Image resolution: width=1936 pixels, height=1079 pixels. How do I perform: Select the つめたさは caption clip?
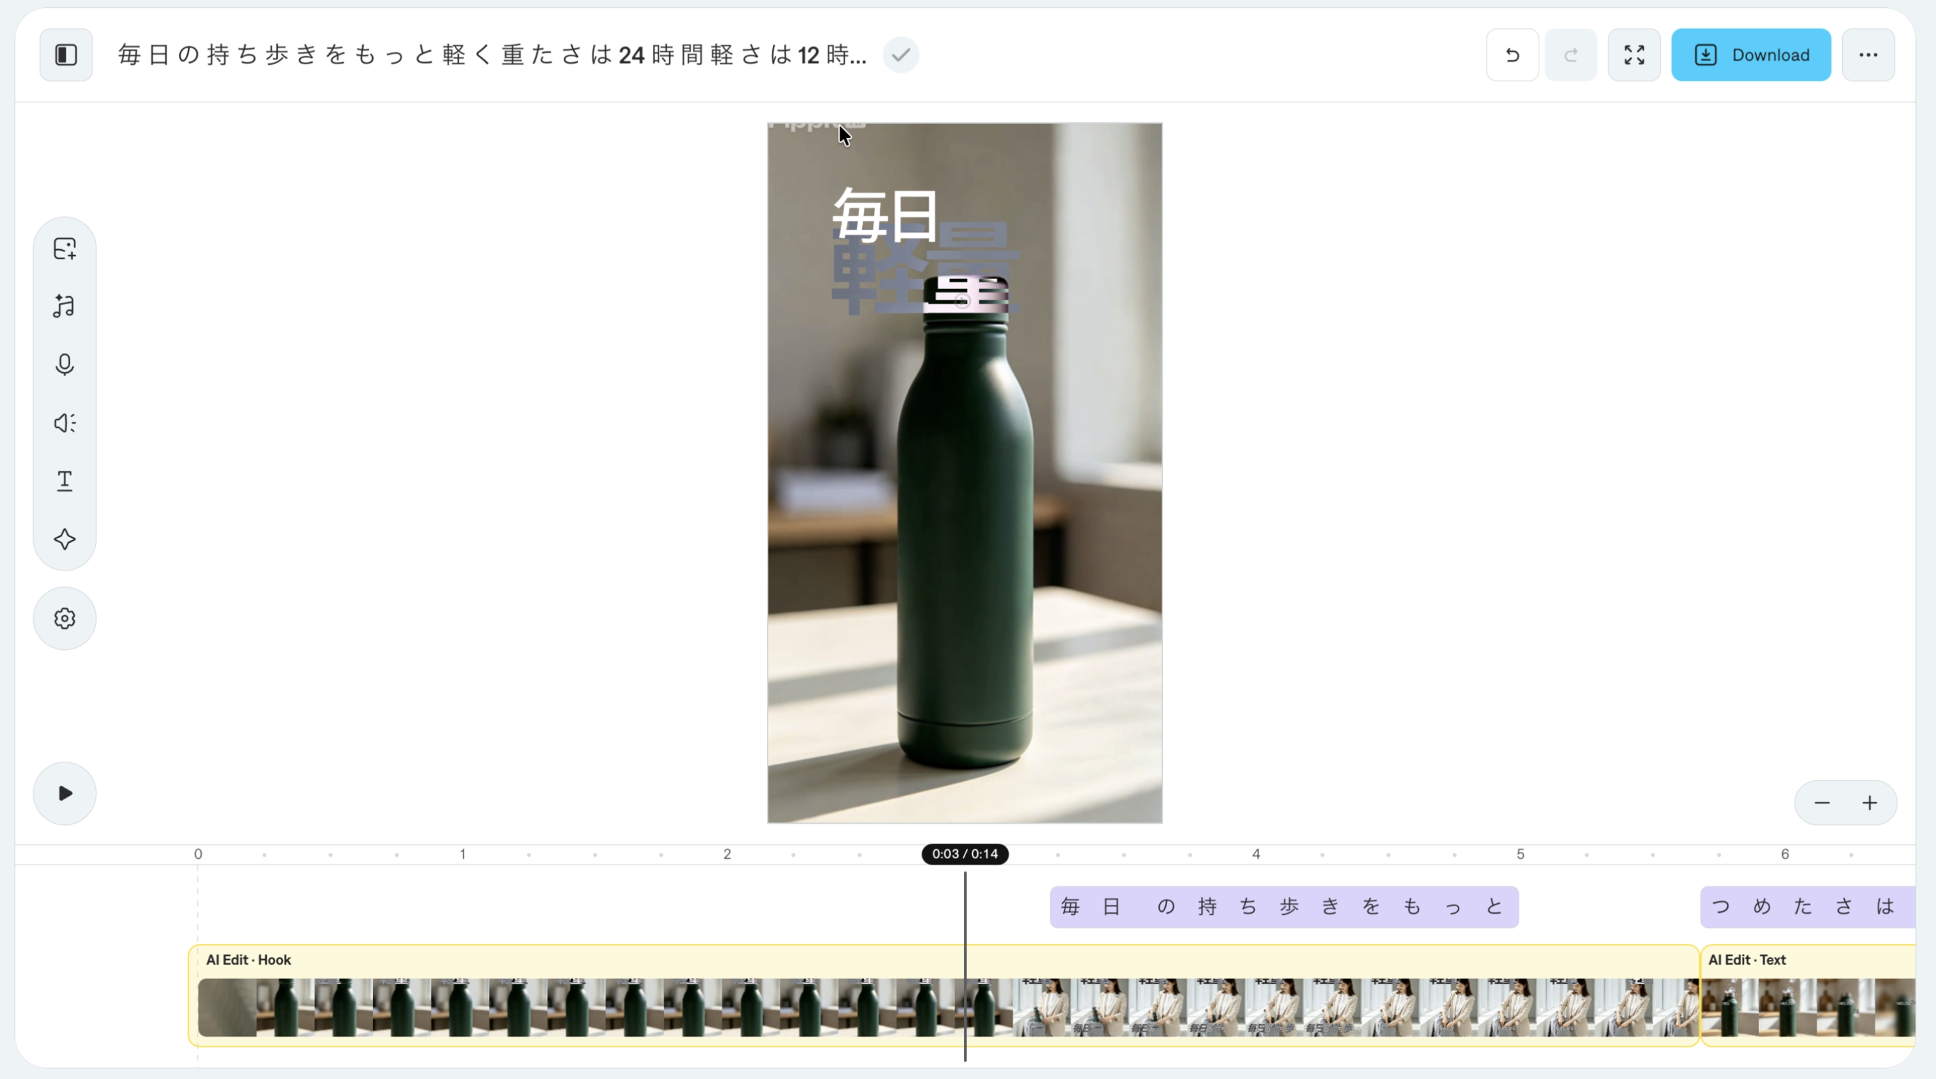[1808, 907]
